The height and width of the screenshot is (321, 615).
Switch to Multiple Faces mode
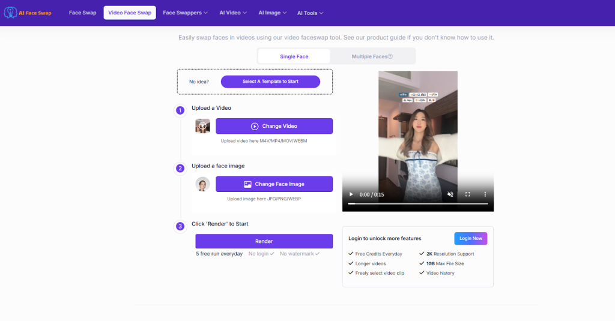coord(369,56)
